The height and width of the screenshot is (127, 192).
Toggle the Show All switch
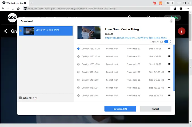(167, 42)
